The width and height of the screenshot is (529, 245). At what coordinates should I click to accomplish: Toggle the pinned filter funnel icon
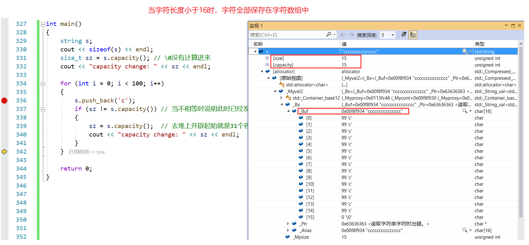point(404,35)
